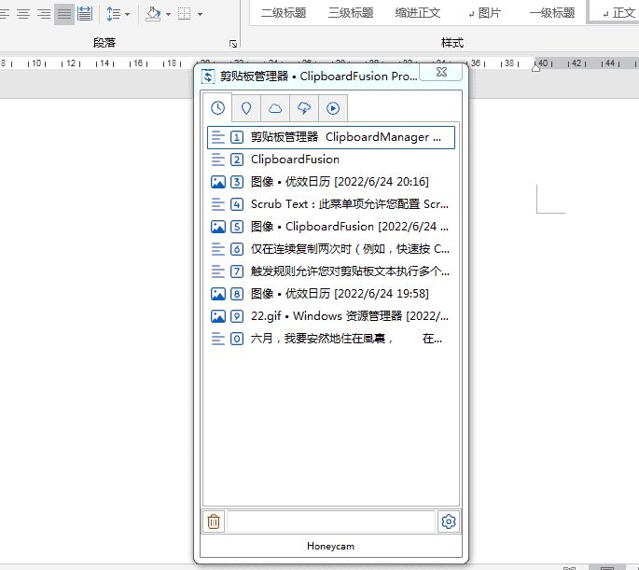Screen dimensions: 639x570
Task: Center align paragraph in Word ribbon
Action: point(23,14)
